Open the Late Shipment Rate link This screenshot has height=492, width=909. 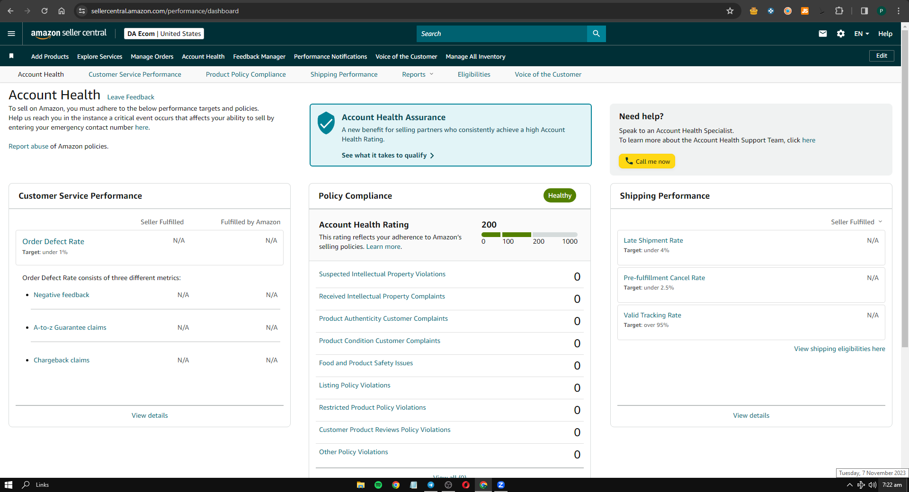pyautogui.click(x=653, y=240)
